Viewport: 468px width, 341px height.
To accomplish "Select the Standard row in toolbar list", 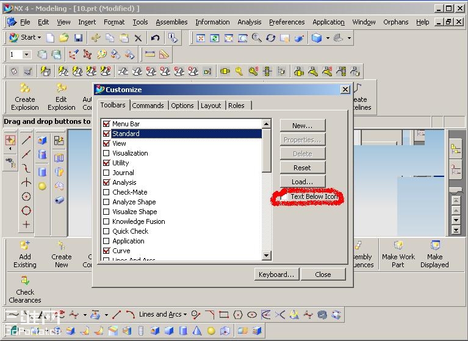I will coord(182,134).
